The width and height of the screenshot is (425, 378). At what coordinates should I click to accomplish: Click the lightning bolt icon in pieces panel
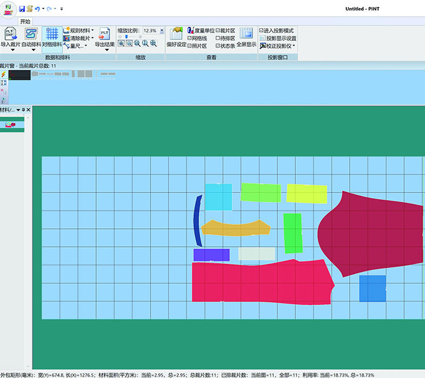click(x=4, y=75)
